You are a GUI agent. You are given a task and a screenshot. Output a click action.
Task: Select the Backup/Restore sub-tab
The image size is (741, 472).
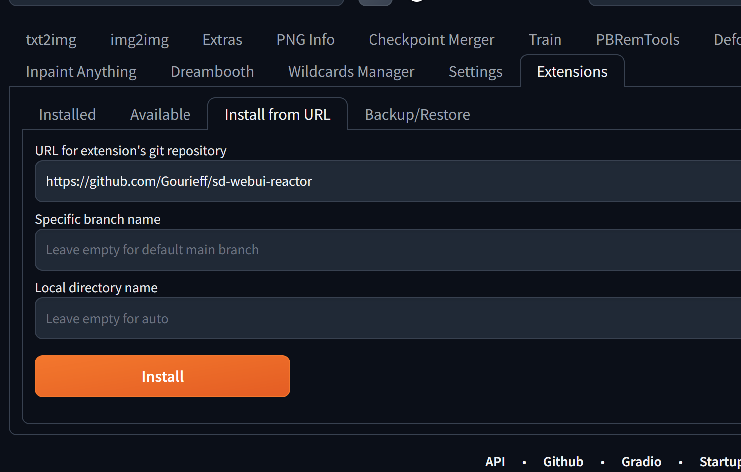[x=417, y=114]
